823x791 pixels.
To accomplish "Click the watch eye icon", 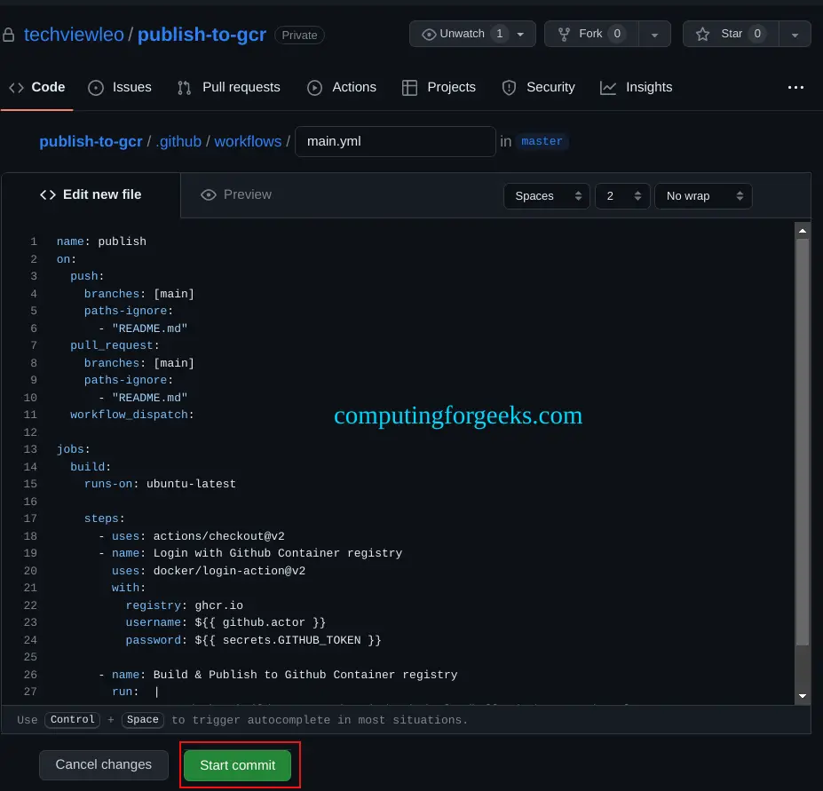I will click(429, 35).
